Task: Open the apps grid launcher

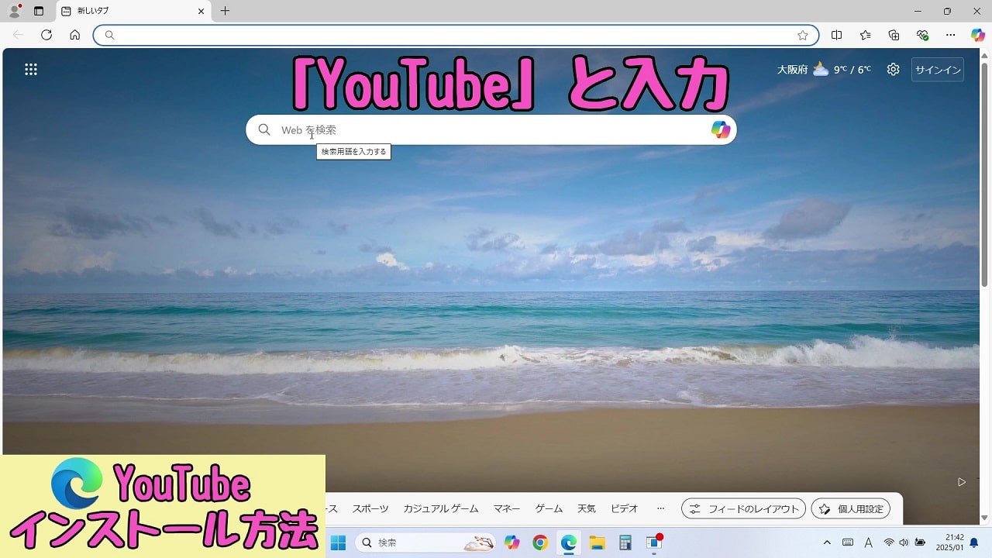Action: [x=31, y=70]
